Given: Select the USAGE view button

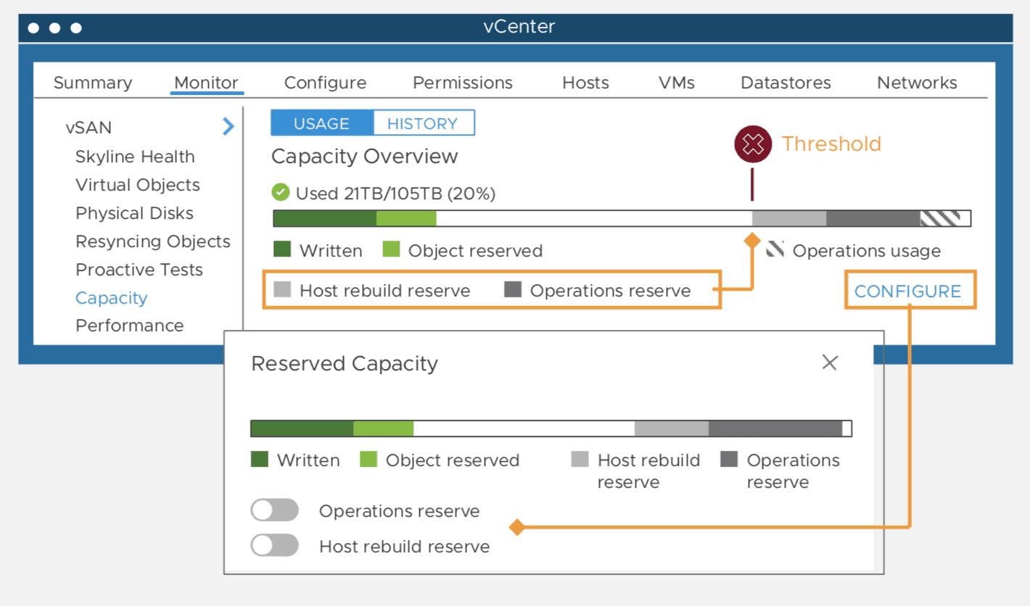Looking at the screenshot, I should coord(321,123).
